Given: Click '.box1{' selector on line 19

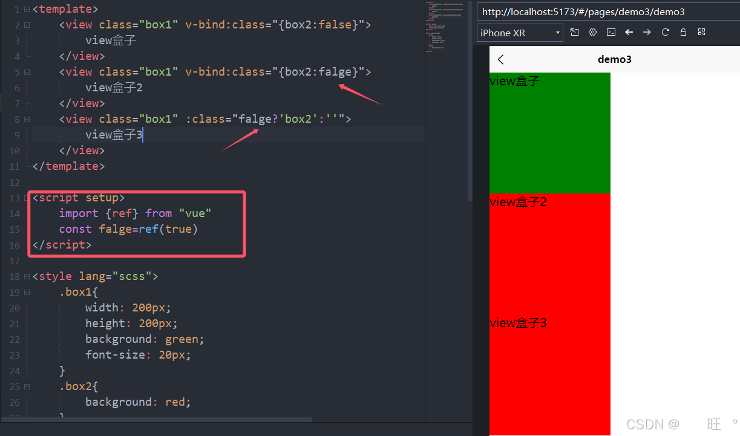Looking at the screenshot, I should pos(79,292).
